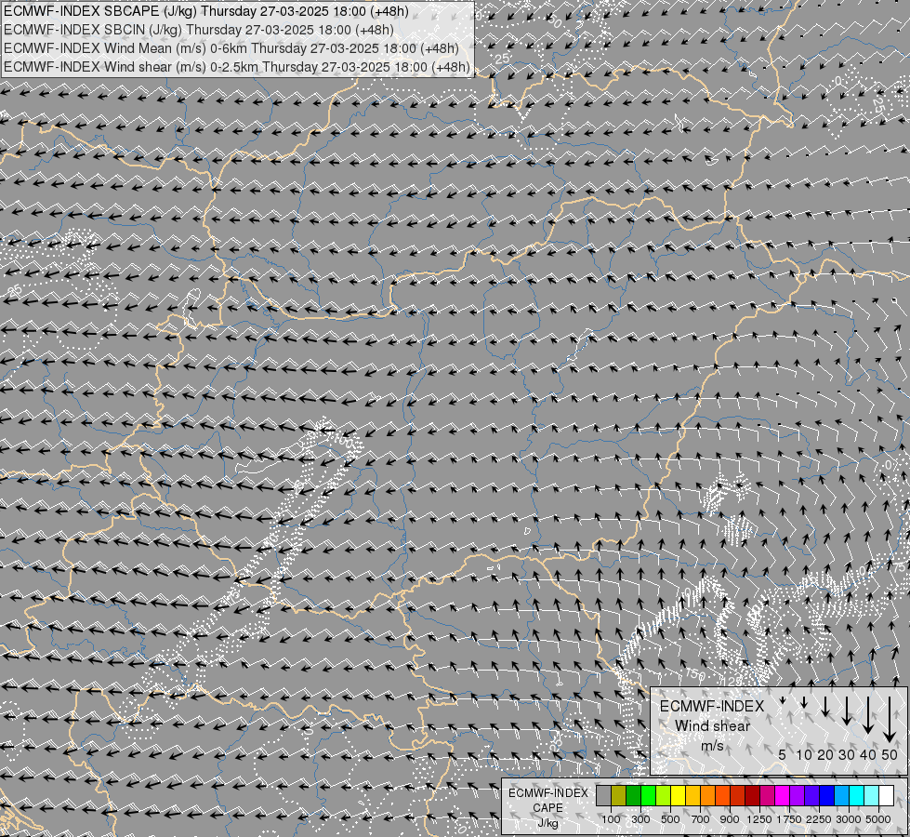Click the 100 value on CAPE scale
The height and width of the screenshot is (837, 910).
pyautogui.click(x=611, y=819)
